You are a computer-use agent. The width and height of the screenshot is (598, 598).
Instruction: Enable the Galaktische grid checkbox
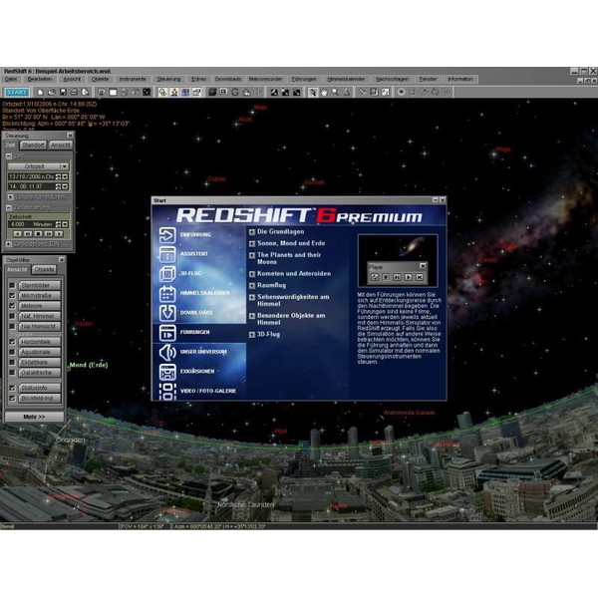coord(12,373)
